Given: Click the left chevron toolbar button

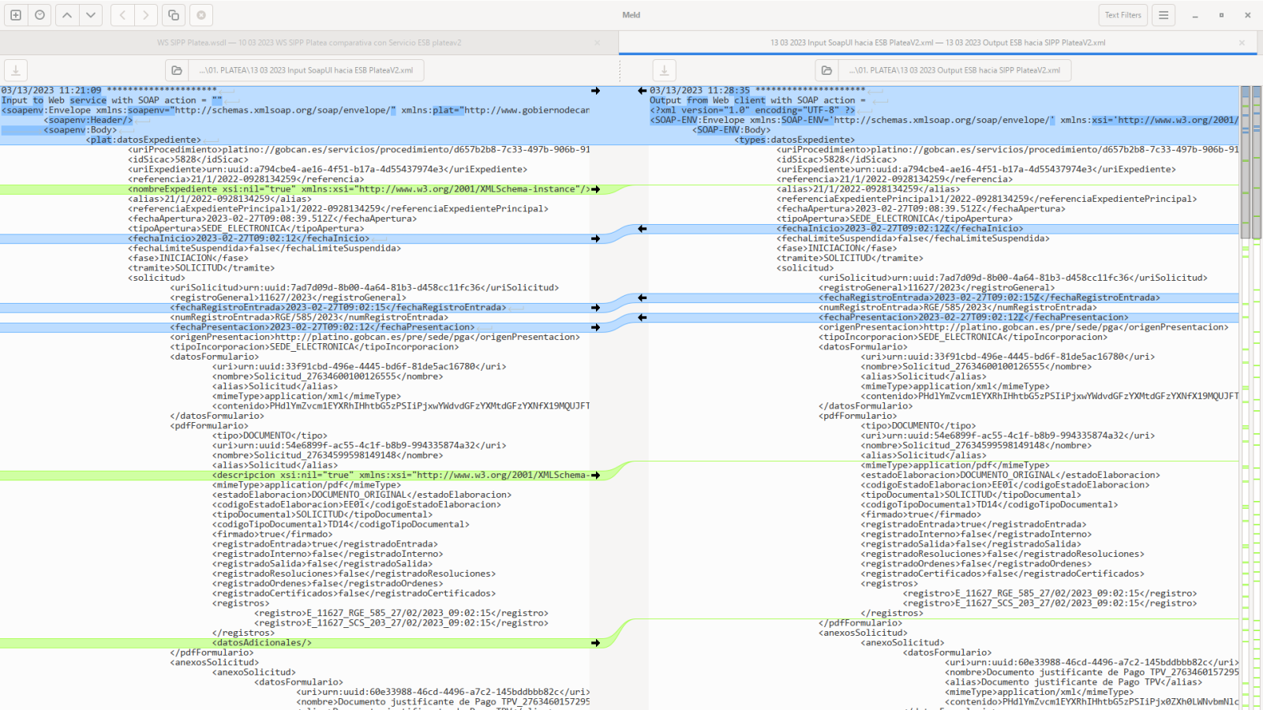Looking at the screenshot, I should pos(122,15).
